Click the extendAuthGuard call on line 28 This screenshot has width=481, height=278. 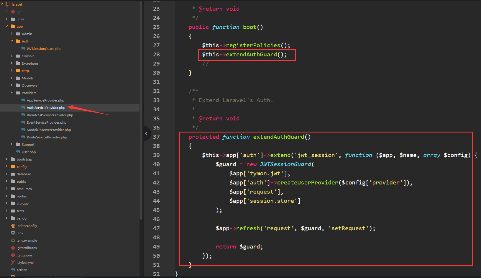[x=252, y=54]
